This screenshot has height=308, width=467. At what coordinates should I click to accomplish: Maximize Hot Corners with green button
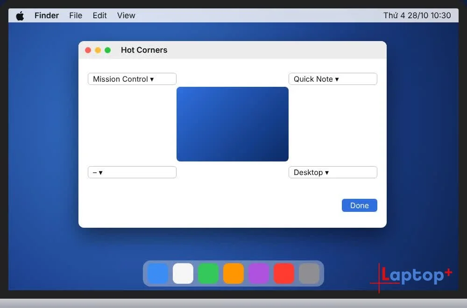click(x=108, y=50)
